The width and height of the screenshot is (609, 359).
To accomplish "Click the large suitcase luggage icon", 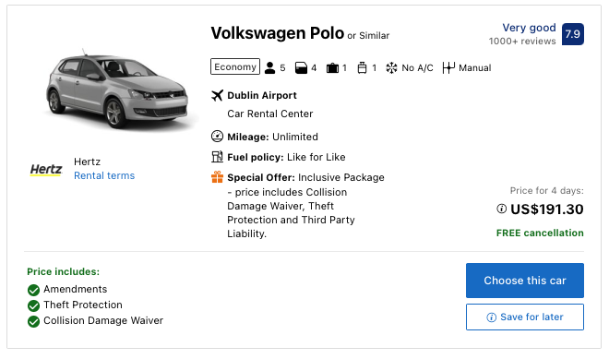I will (332, 68).
